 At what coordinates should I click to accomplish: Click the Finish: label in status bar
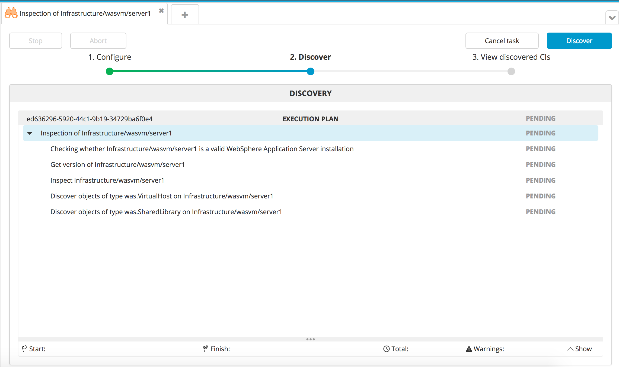tap(220, 349)
